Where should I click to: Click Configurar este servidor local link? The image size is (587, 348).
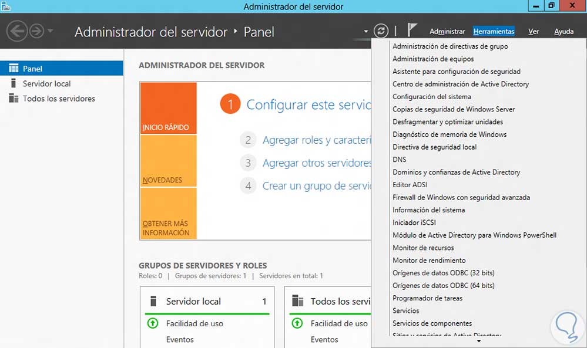pyautogui.click(x=308, y=104)
